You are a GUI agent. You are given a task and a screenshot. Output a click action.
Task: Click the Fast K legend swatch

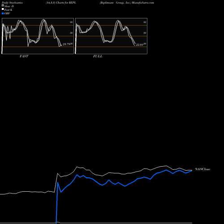point(3,9)
